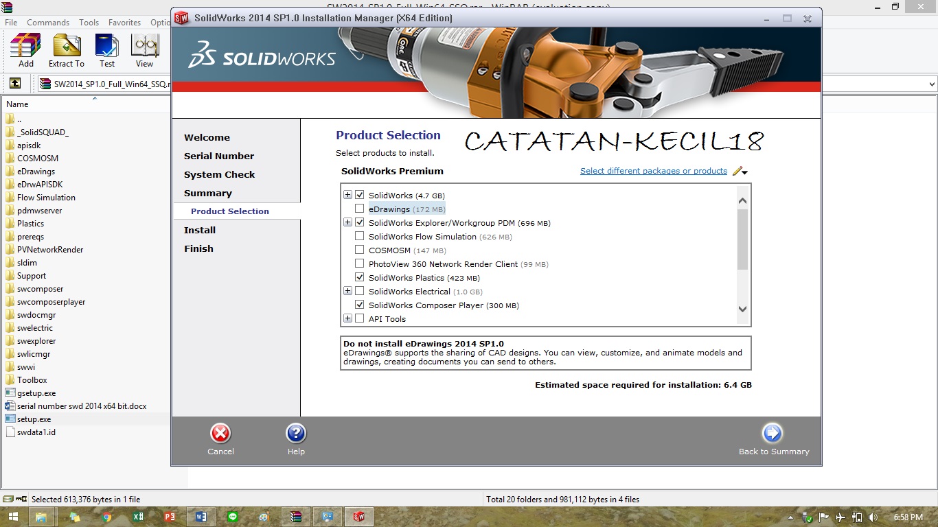Open the Windows Start button
The width and height of the screenshot is (938, 527).
tap(12, 517)
